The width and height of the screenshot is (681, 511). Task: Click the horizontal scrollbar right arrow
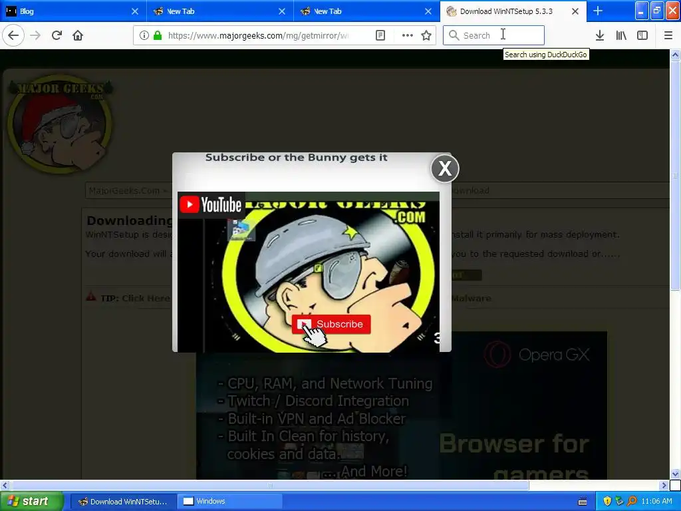point(664,485)
